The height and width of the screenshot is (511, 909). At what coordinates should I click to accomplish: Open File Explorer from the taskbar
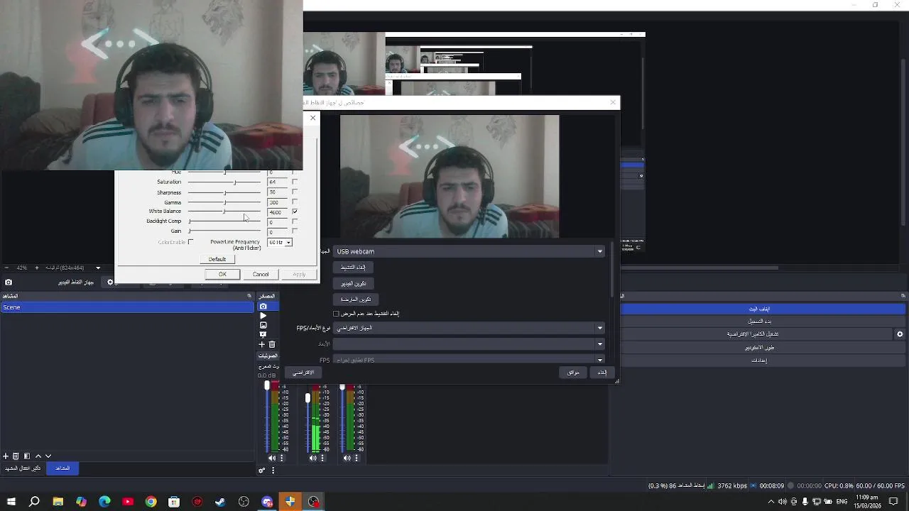[x=58, y=502]
